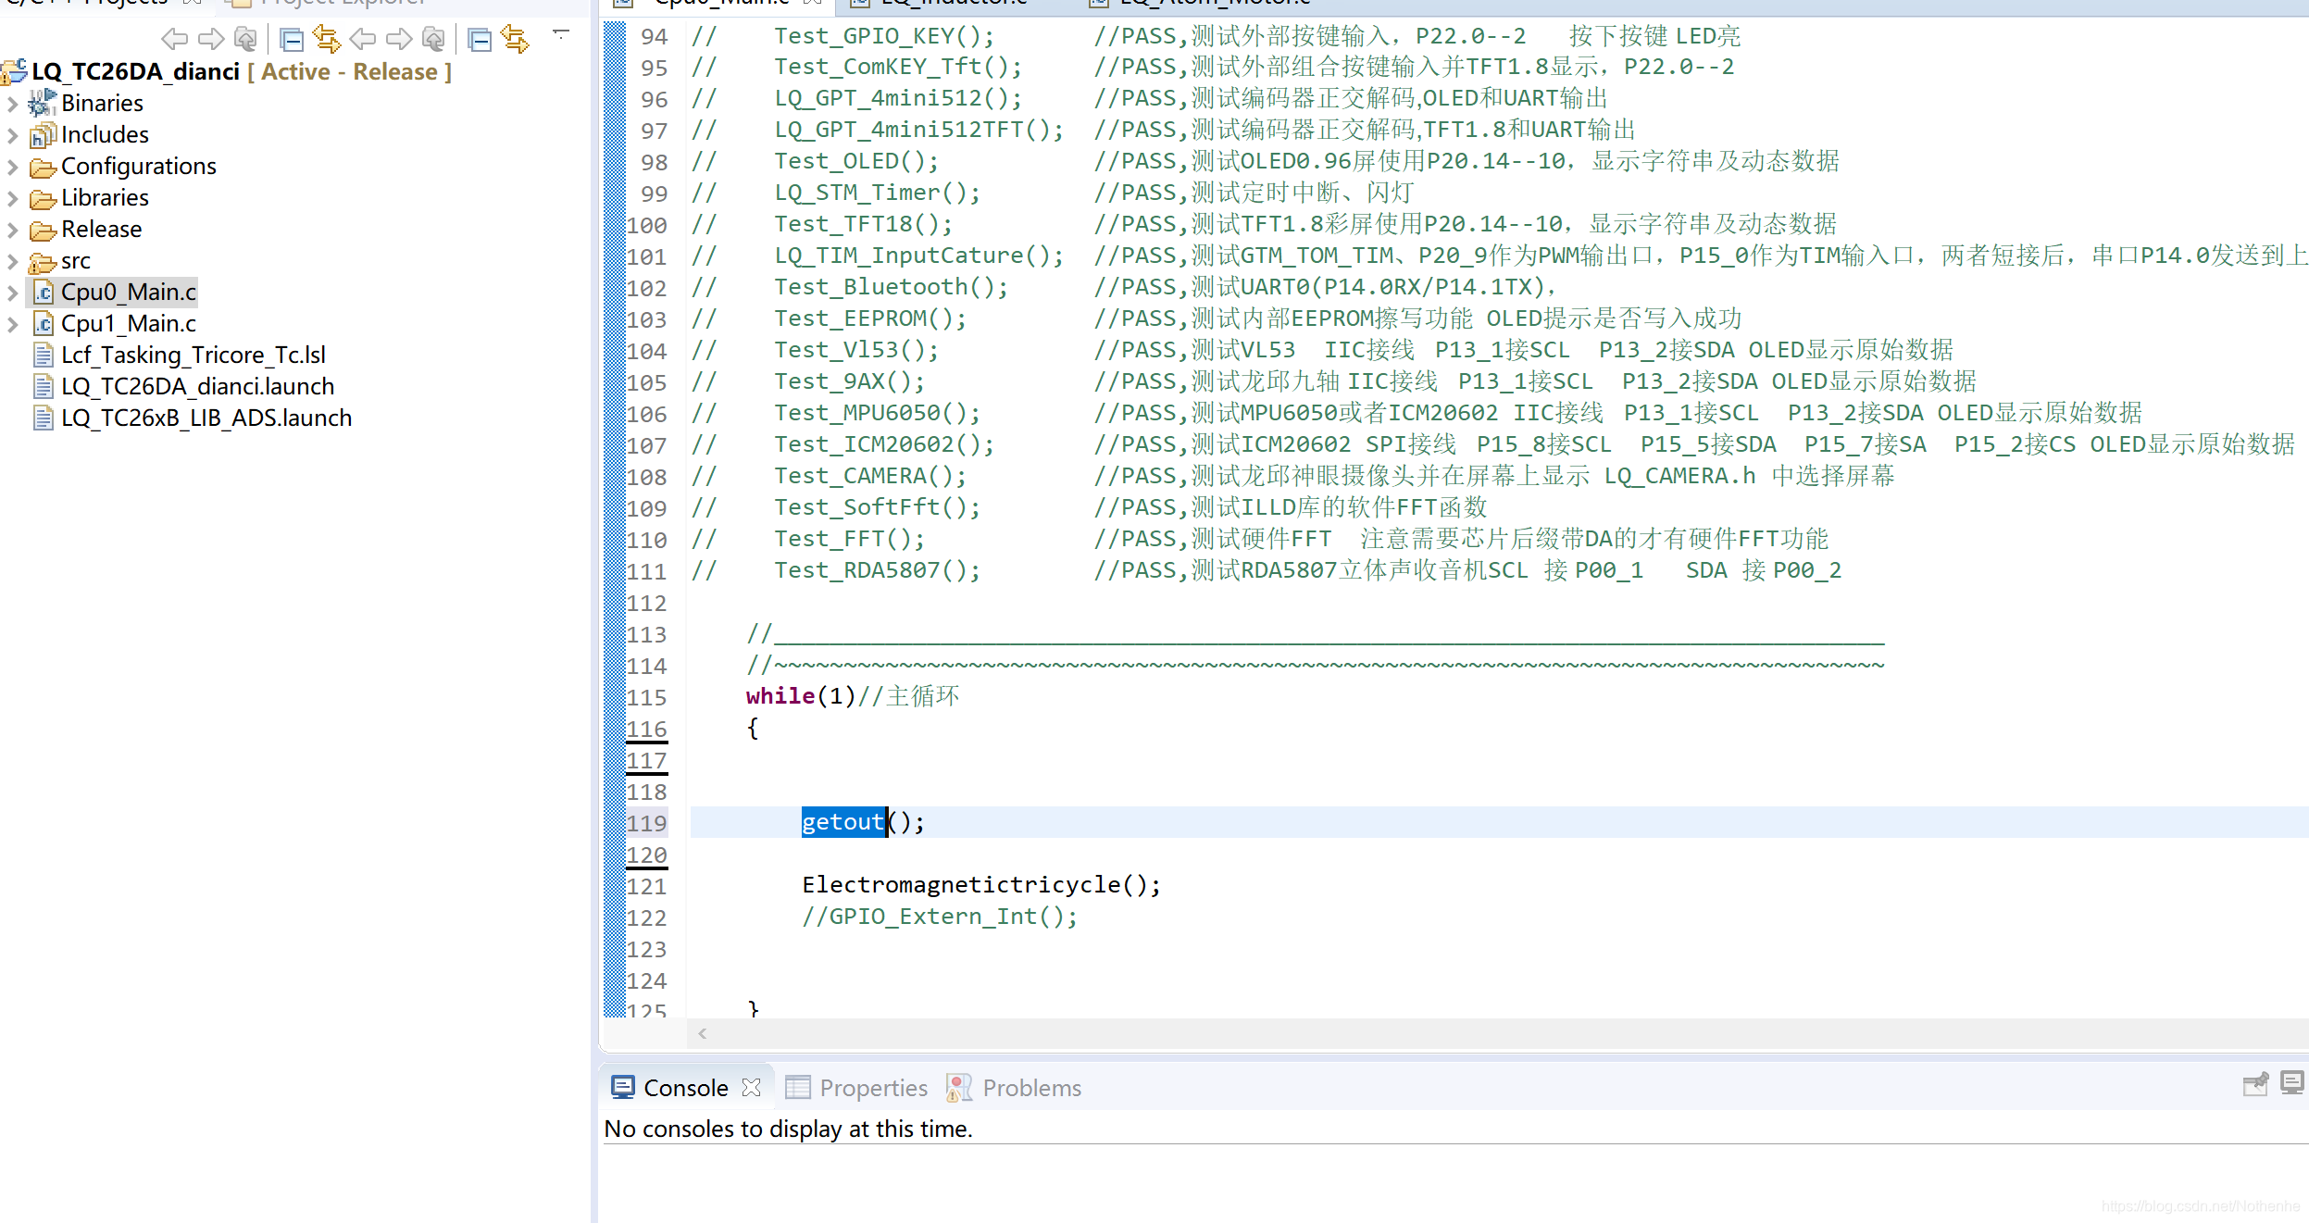Click the Includes folder icon
Screen dimensions: 2309x1223
pos(43,135)
